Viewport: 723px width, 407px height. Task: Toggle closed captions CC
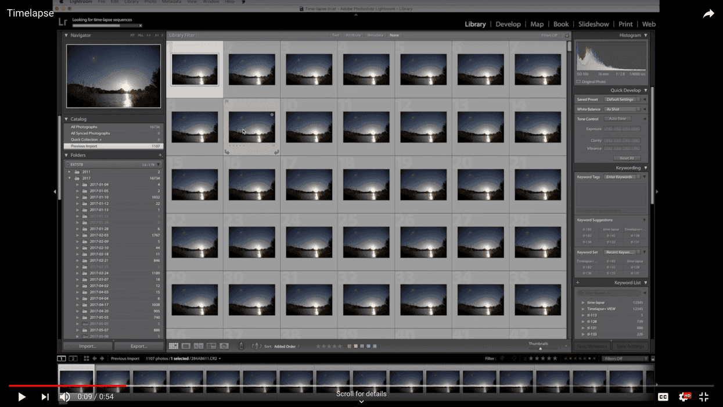pos(663,397)
